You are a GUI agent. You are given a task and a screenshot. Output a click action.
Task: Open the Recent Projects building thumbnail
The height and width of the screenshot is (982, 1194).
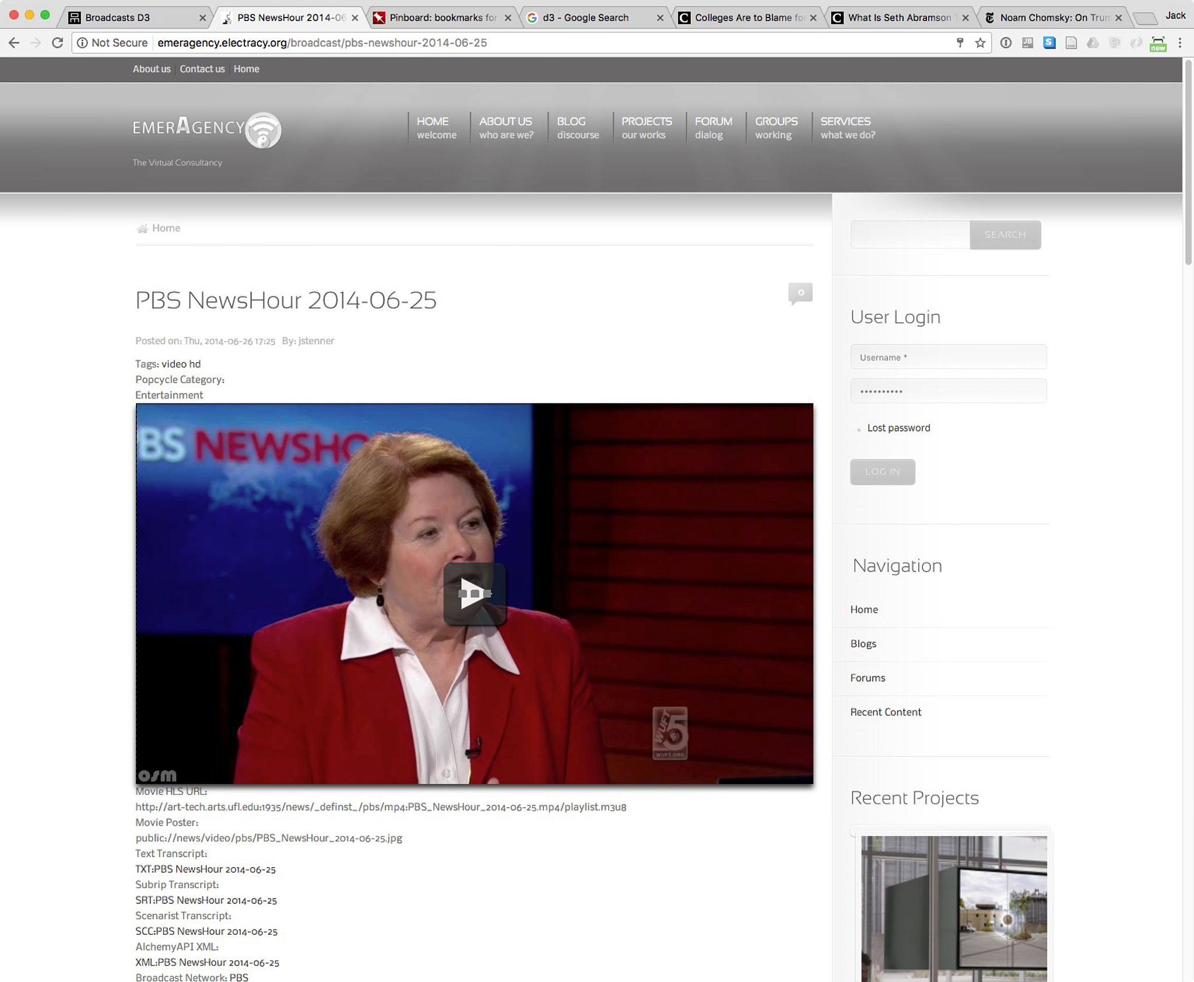pos(953,908)
